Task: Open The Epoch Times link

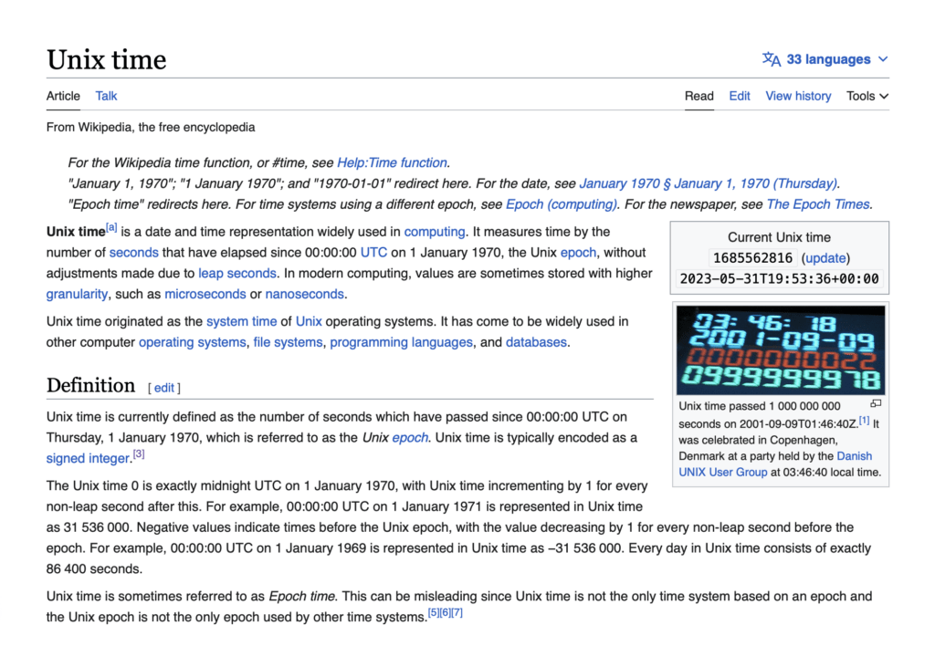Action: point(818,204)
